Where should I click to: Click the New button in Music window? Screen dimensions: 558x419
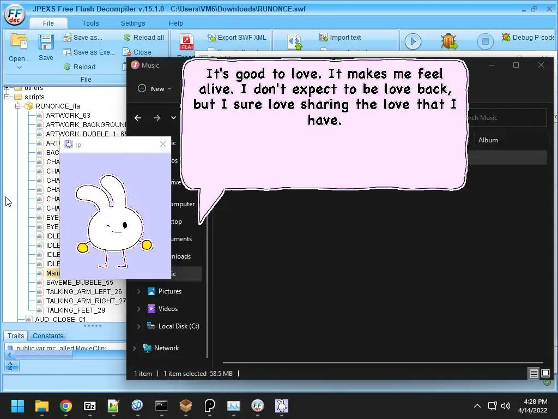155,89
